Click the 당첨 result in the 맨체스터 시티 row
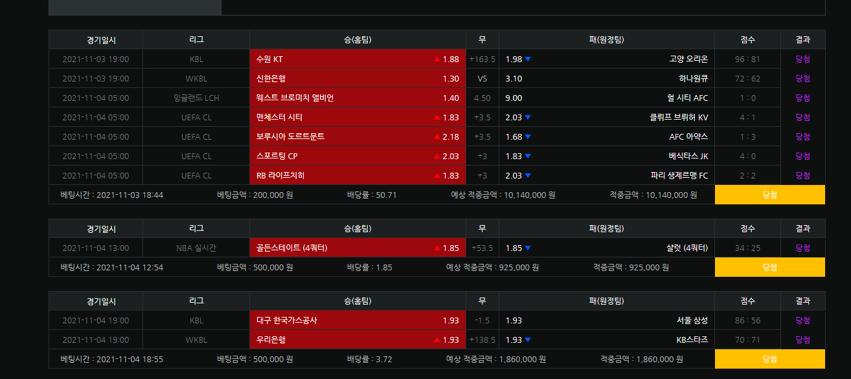The image size is (851, 379). tap(802, 117)
